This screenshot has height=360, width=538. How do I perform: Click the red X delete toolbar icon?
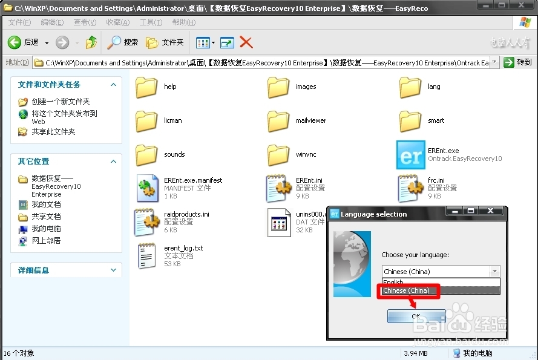(246, 42)
